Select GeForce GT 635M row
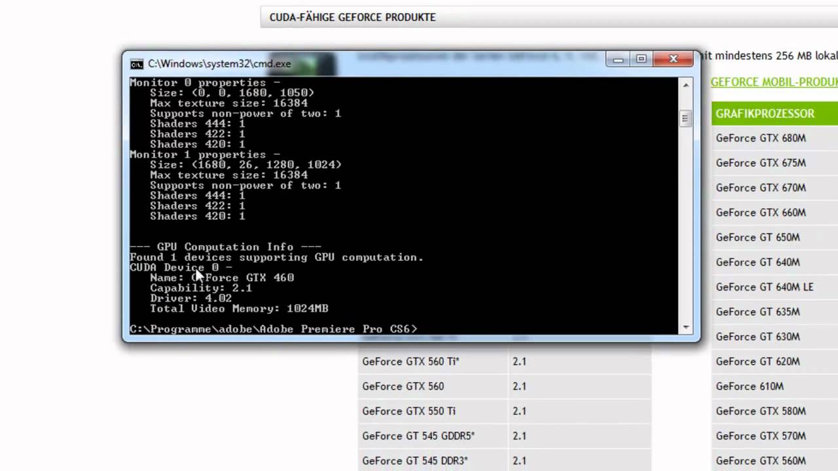This screenshot has height=471, width=838. [774, 312]
